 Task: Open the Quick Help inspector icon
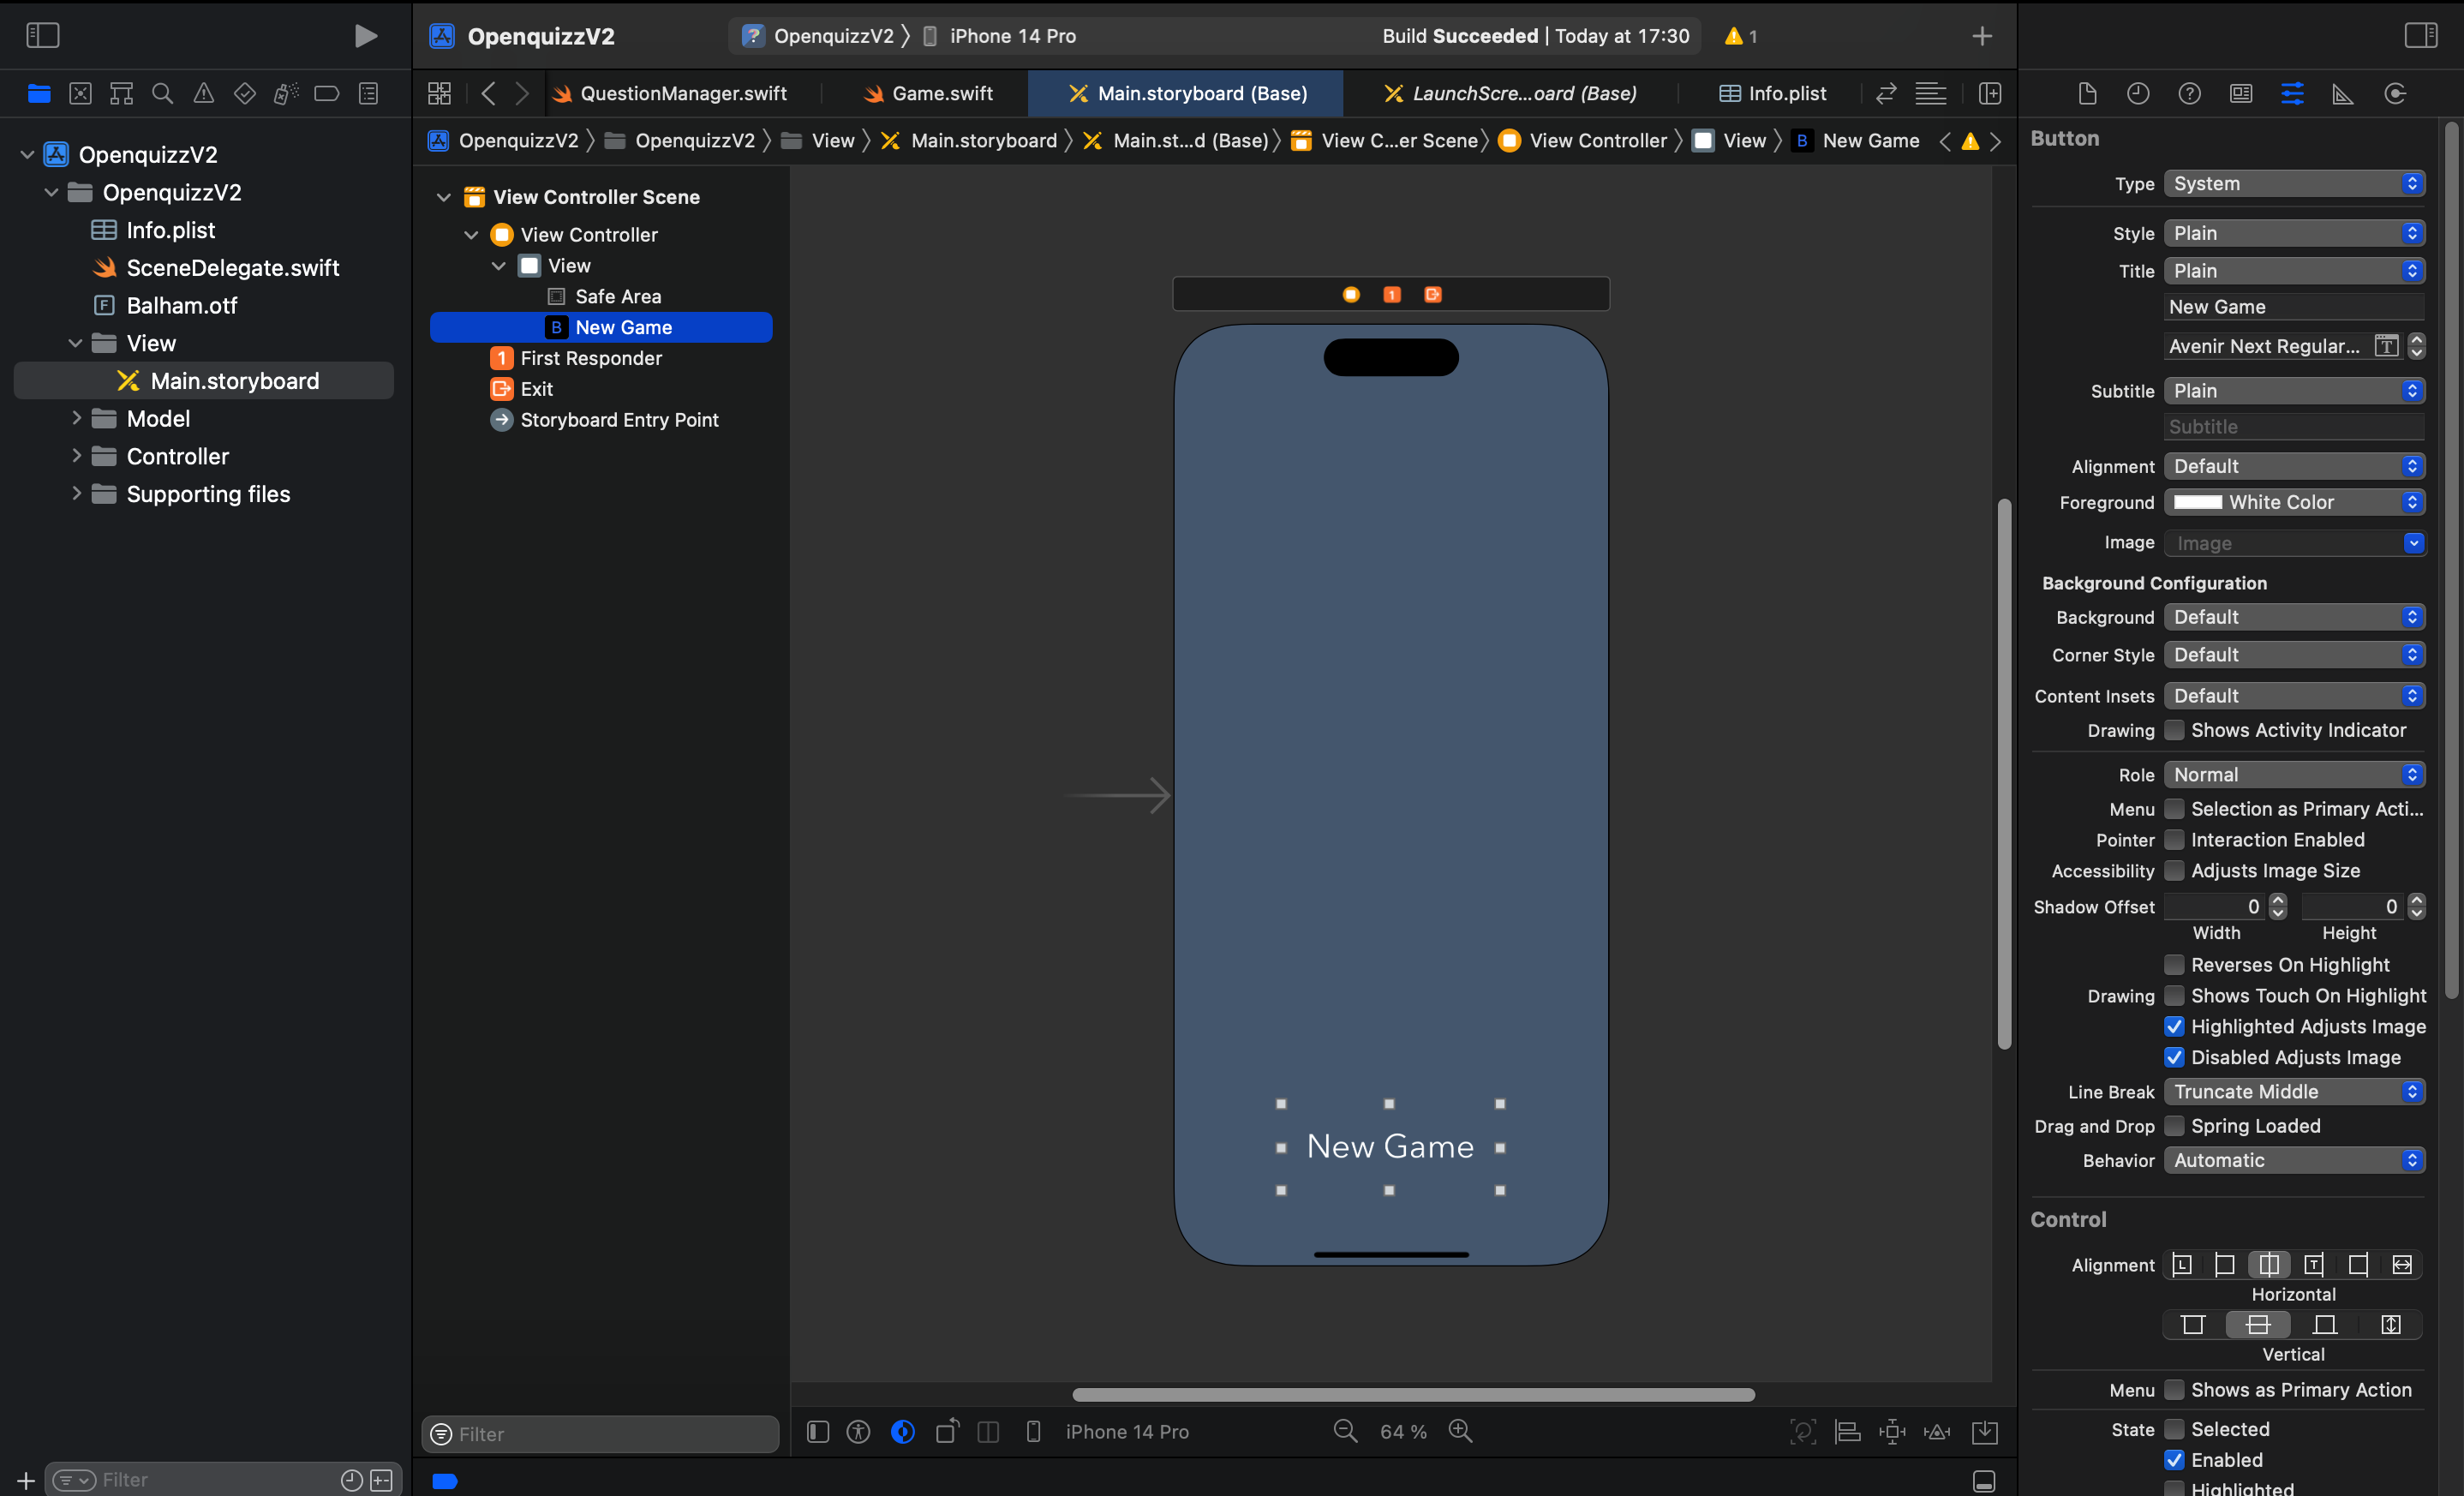click(x=2190, y=94)
